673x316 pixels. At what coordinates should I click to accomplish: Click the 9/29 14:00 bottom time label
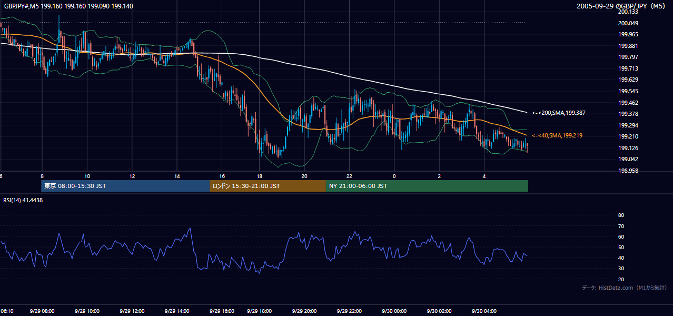coord(176,311)
